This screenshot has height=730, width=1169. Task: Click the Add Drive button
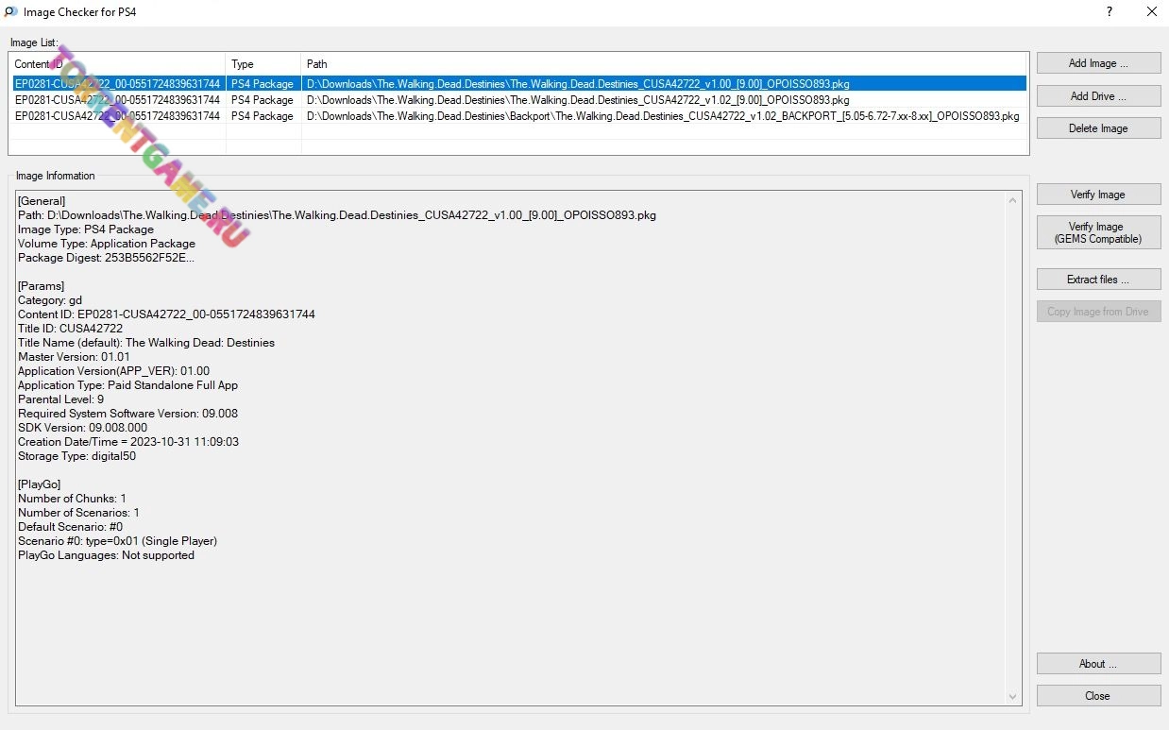point(1098,96)
